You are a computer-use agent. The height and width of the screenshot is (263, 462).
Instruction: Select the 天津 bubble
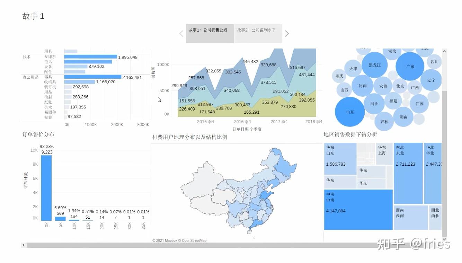353,69
